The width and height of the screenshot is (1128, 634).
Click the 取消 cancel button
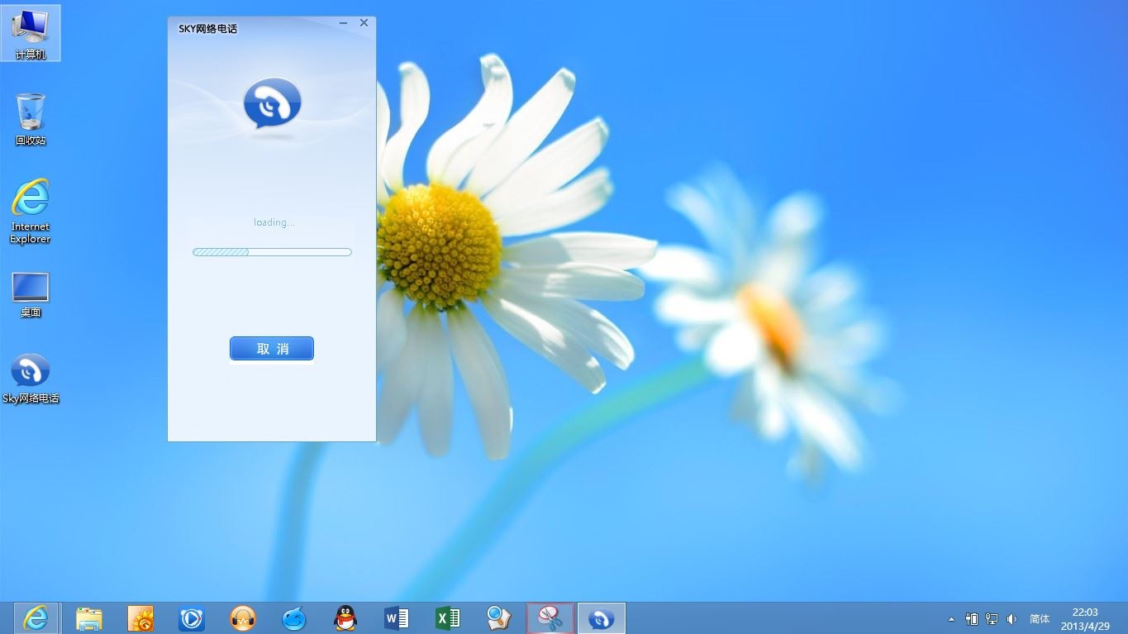click(272, 349)
